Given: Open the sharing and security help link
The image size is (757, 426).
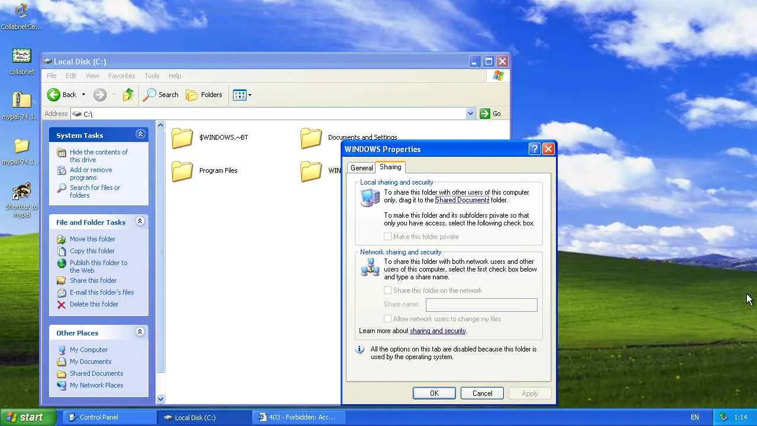Looking at the screenshot, I should click(x=438, y=331).
